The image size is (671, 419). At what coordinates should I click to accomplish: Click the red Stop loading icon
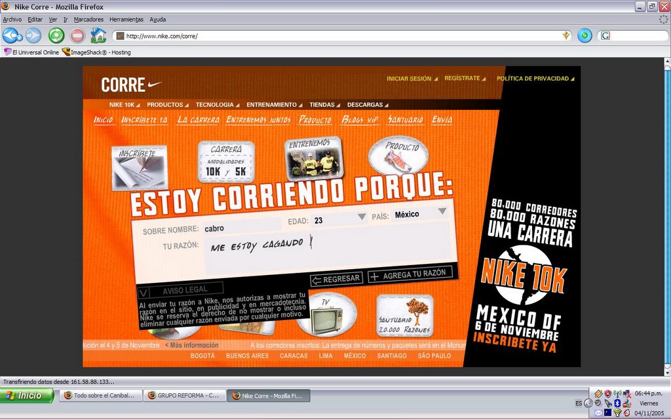pyautogui.click(x=77, y=35)
